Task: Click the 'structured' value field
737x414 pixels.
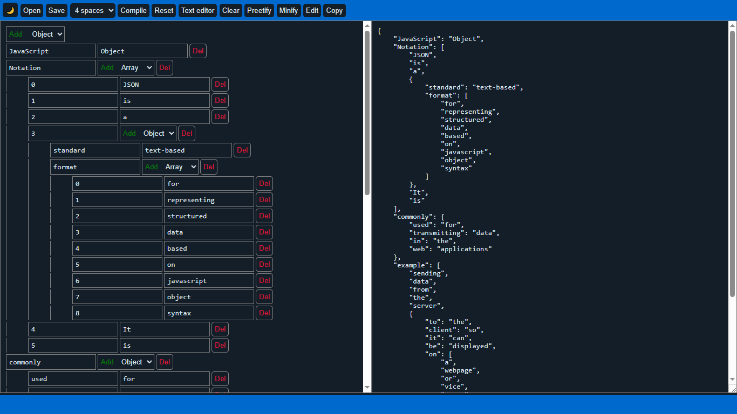Action: point(209,216)
